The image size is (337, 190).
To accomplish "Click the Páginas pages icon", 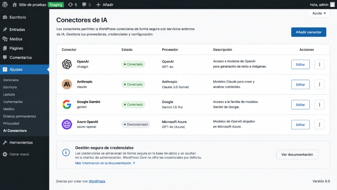I will [x=5, y=48].
